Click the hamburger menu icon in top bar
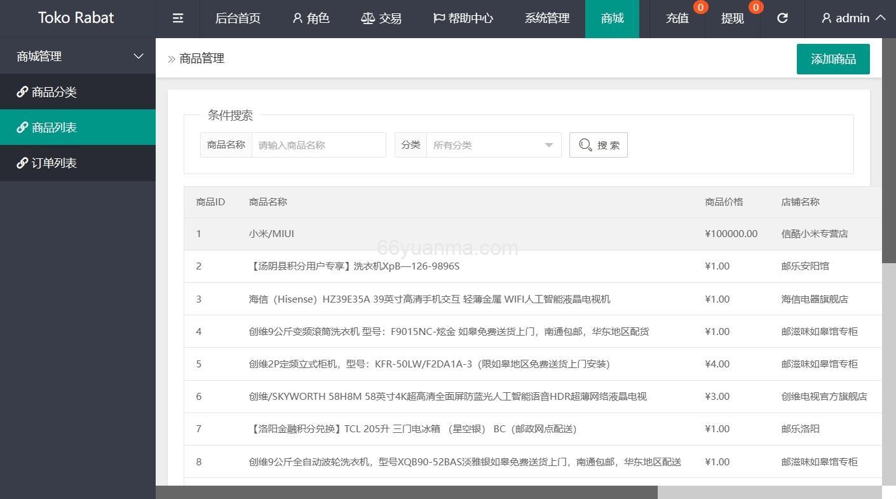Viewport: 896px width, 499px height. point(177,18)
